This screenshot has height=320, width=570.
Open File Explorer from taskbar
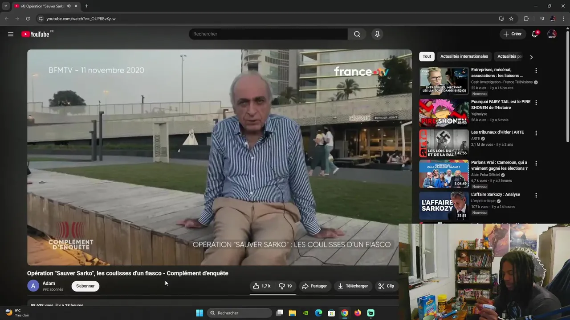(292, 313)
